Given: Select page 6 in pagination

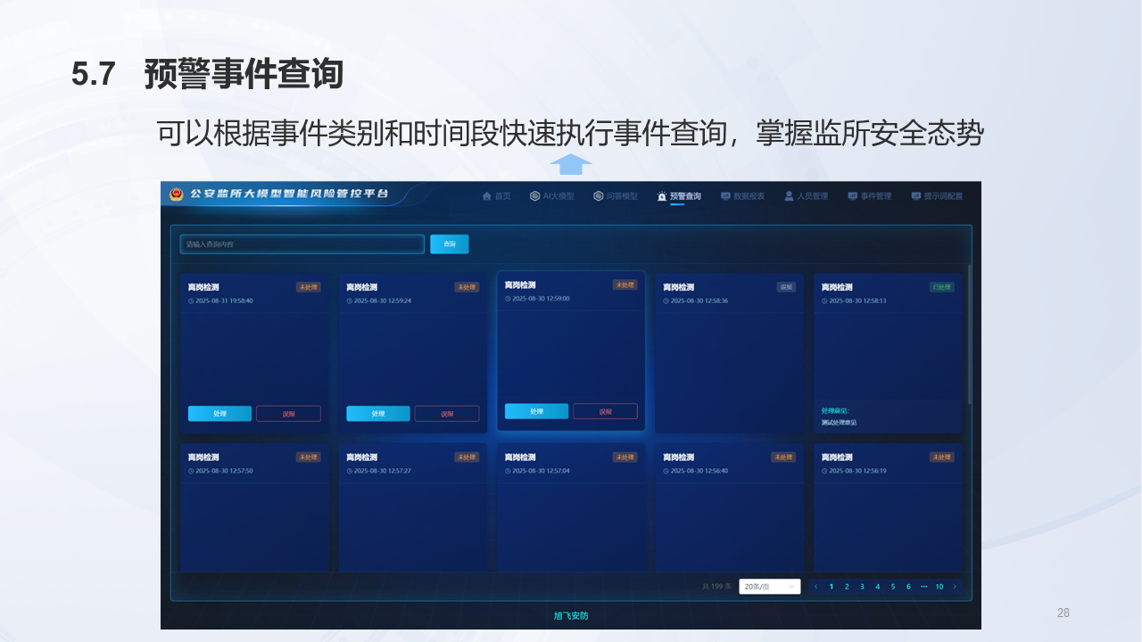Looking at the screenshot, I should (908, 587).
